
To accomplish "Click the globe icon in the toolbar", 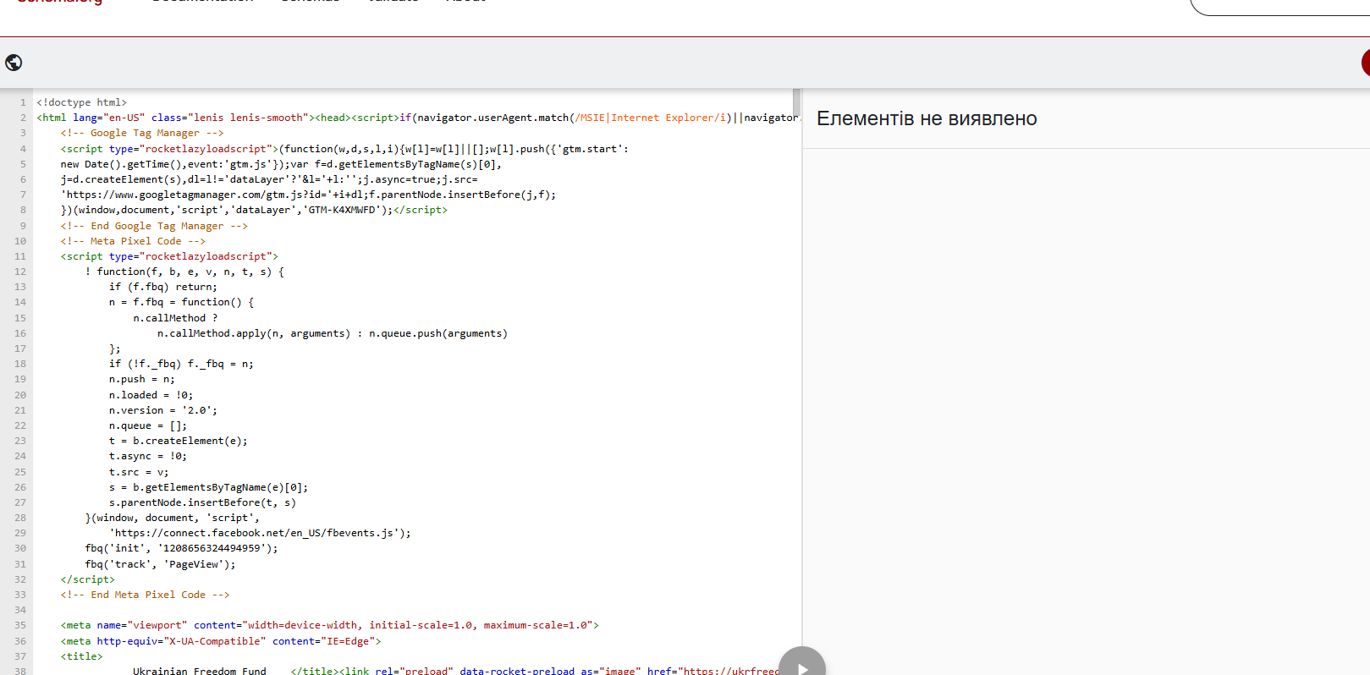I will (14, 63).
